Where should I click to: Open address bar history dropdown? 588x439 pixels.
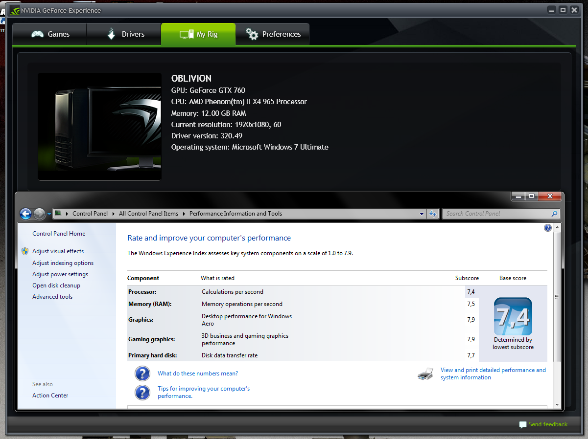pyautogui.click(x=422, y=214)
